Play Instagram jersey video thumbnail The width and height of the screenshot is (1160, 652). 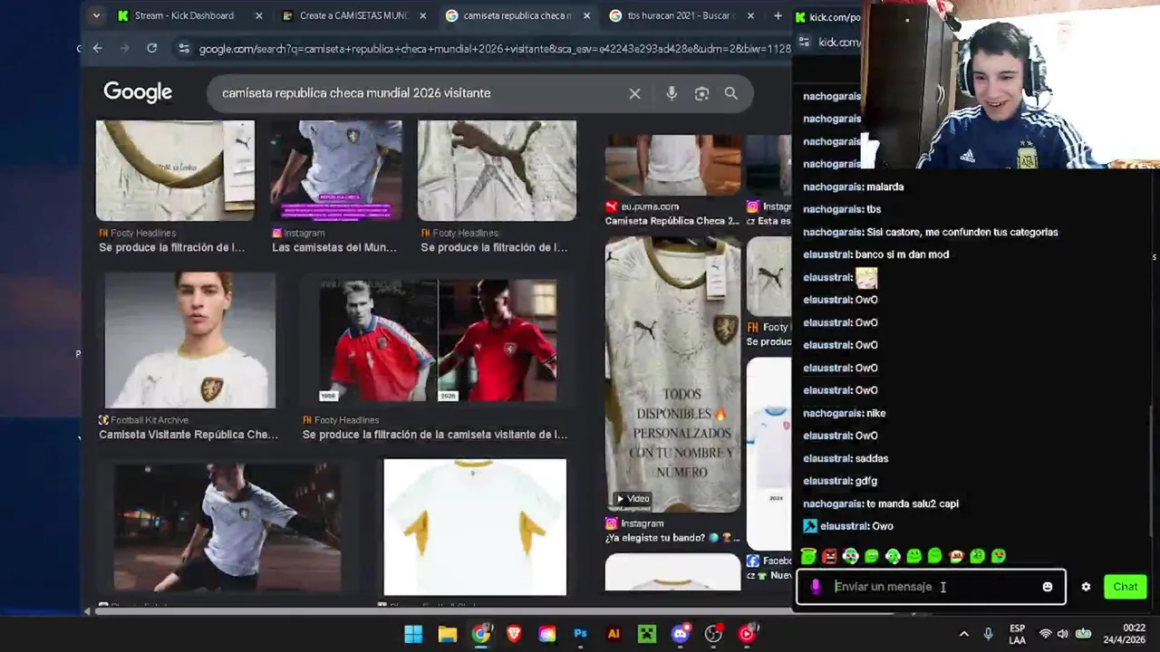tap(672, 374)
